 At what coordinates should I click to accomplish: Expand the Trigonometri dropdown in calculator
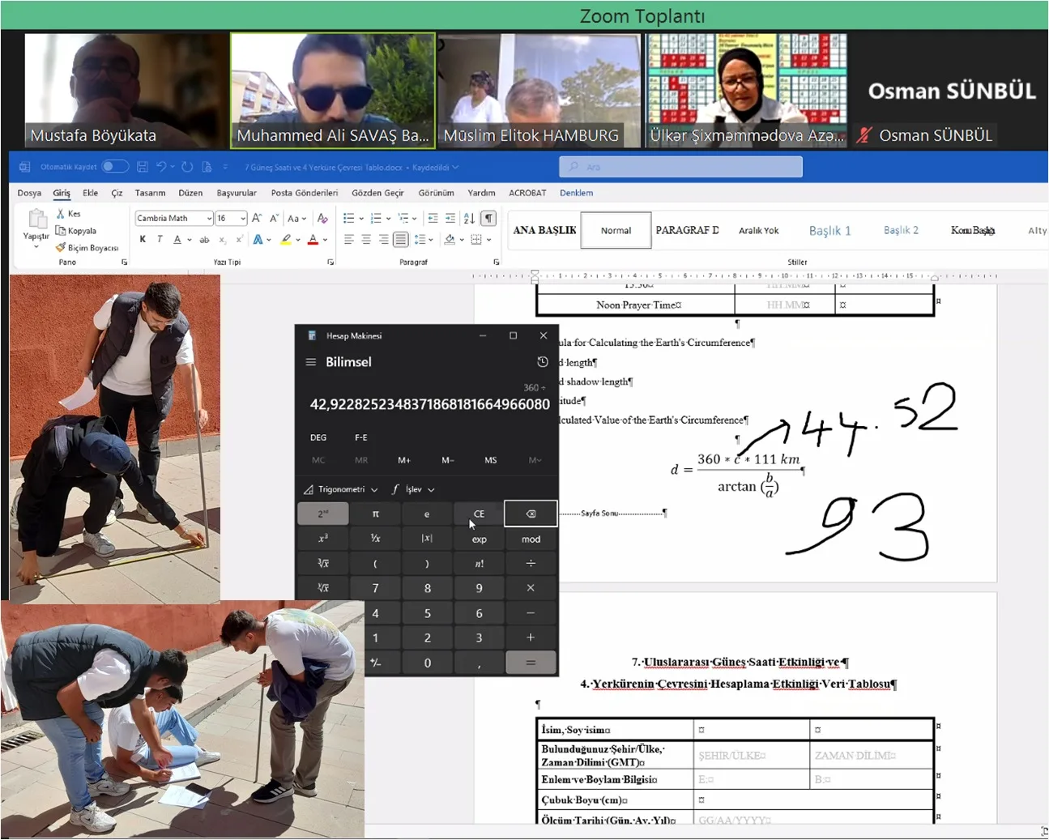(x=340, y=489)
